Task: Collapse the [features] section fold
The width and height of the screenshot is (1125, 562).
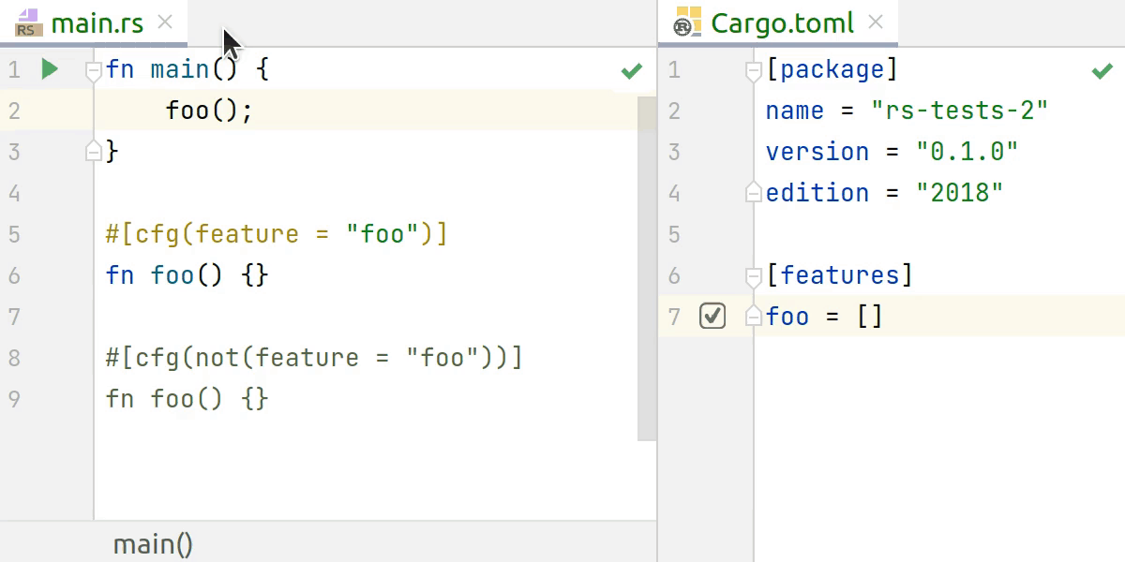Action: click(753, 276)
